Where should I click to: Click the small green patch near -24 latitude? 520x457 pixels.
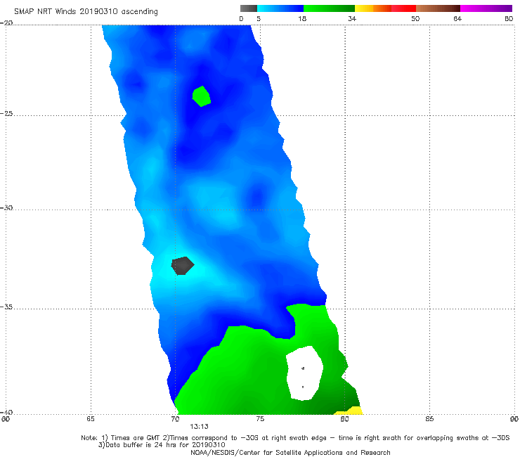click(201, 96)
